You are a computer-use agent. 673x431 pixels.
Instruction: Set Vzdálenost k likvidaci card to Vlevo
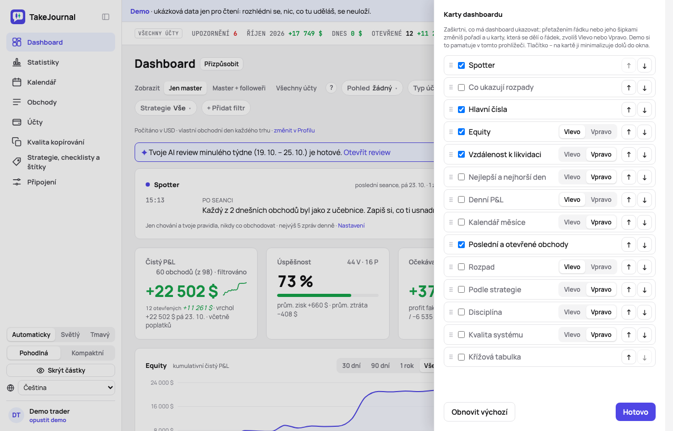(x=572, y=155)
